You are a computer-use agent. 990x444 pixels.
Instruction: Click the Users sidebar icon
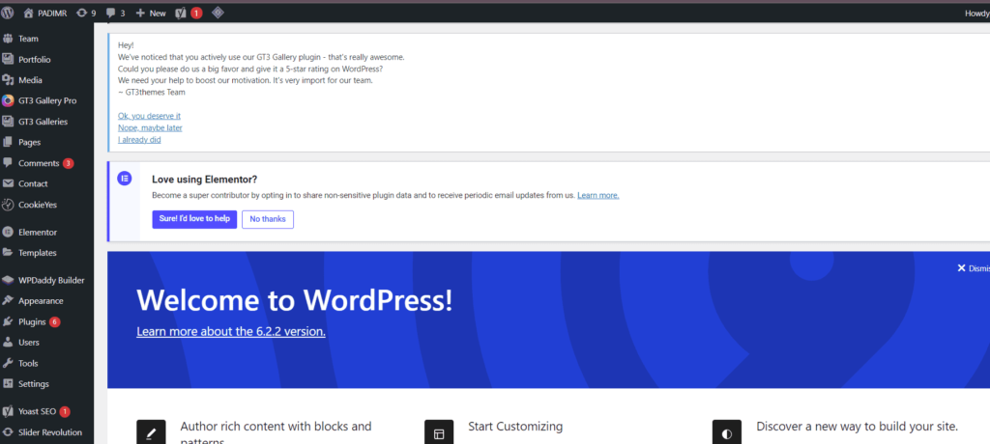point(8,343)
